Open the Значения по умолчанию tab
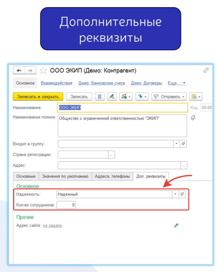The height and width of the screenshot is (272, 219). [x=65, y=176]
